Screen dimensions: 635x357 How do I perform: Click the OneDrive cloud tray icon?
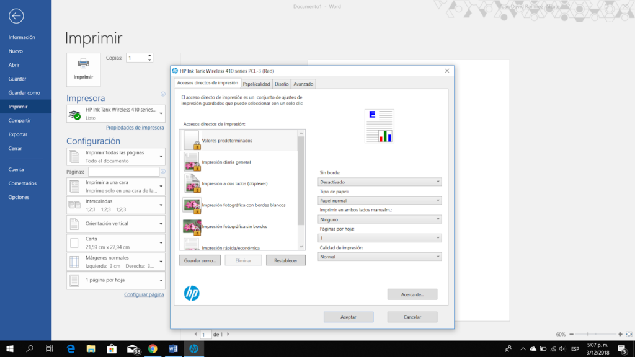pyautogui.click(x=533, y=349)
